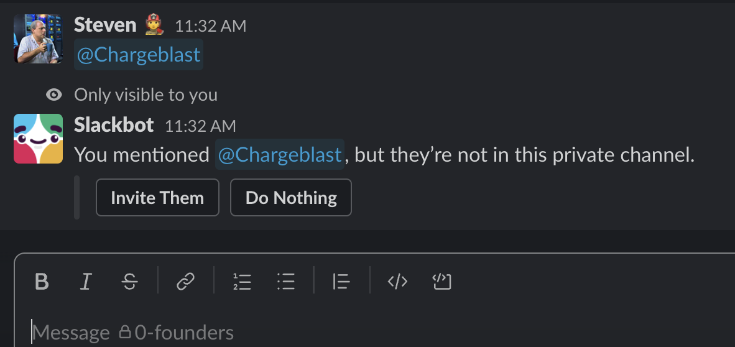Click the Slackbot username
The image size is (735, 347).
tap(114, 125)
